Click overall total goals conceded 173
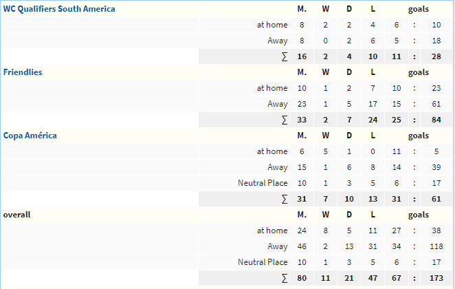Viewport: 455px width, 289px height. 436,278
